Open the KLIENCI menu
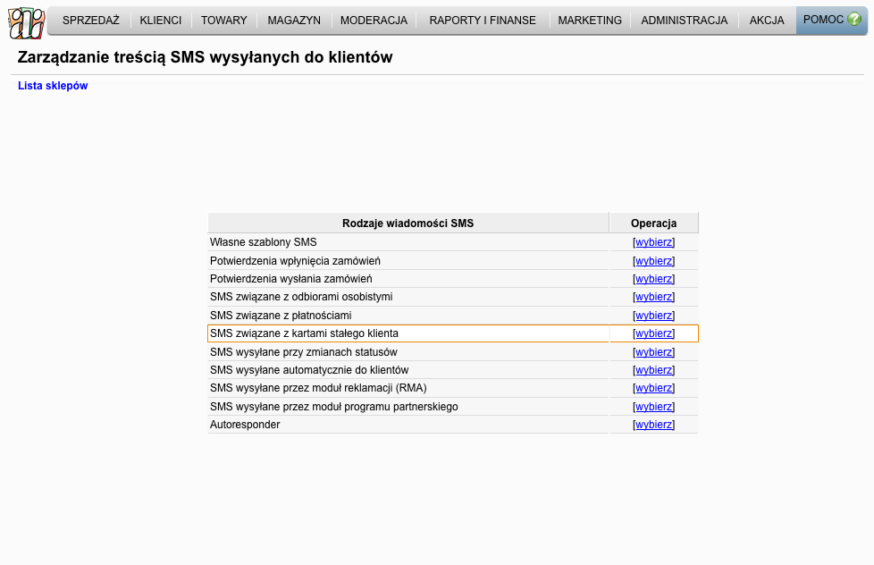This screenshot has width=874, height=565. pyautogui.click(x=161, y=21)
